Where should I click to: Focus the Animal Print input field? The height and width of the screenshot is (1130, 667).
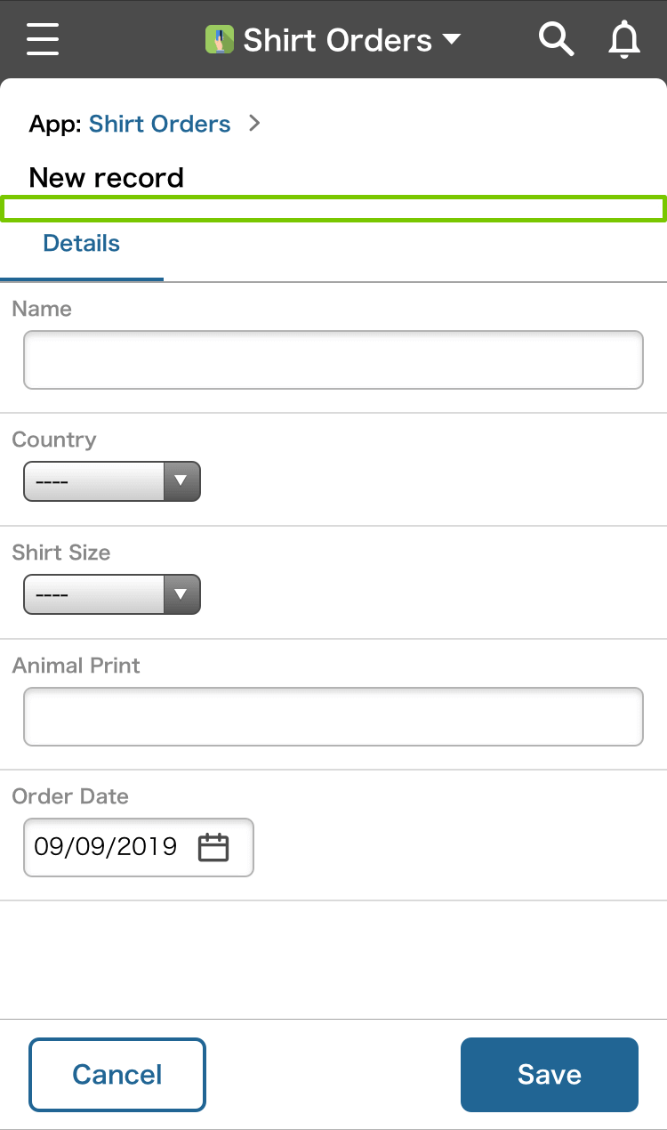(x=333, y=716)
